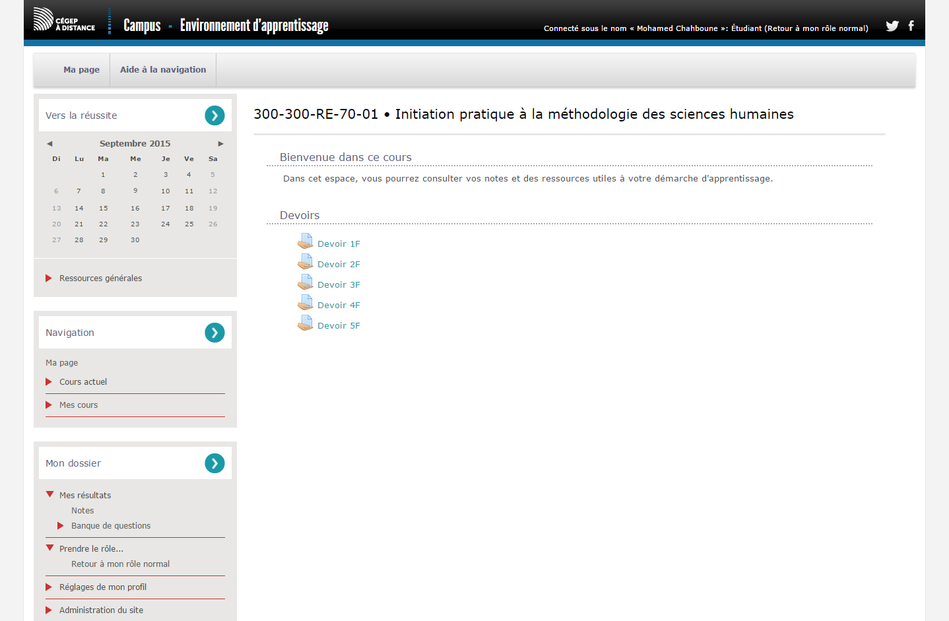Collapse the Mes résultats section
The height and width of the screenshot is (621, 949).
[x=49, y=494]
